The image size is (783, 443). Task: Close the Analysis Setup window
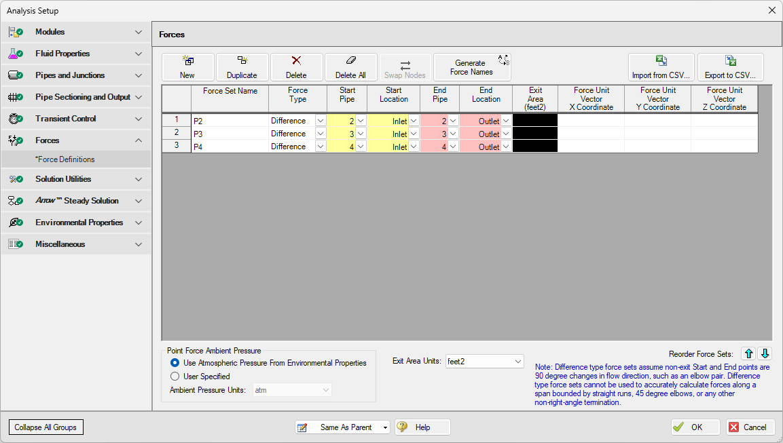coord(771,10)
